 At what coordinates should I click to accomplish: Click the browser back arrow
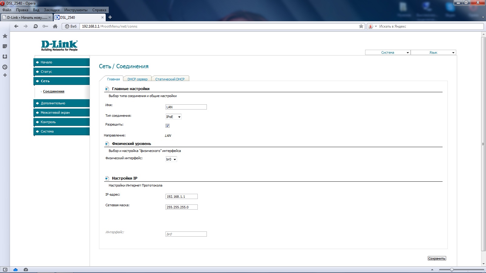pyautogui.click(x=16, y=26)
